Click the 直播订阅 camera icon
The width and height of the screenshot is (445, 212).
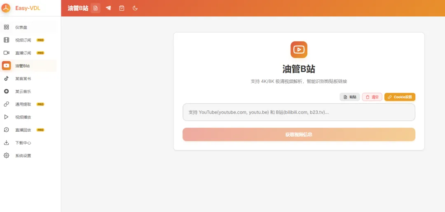pyautogui.click(x=6, y=53)
